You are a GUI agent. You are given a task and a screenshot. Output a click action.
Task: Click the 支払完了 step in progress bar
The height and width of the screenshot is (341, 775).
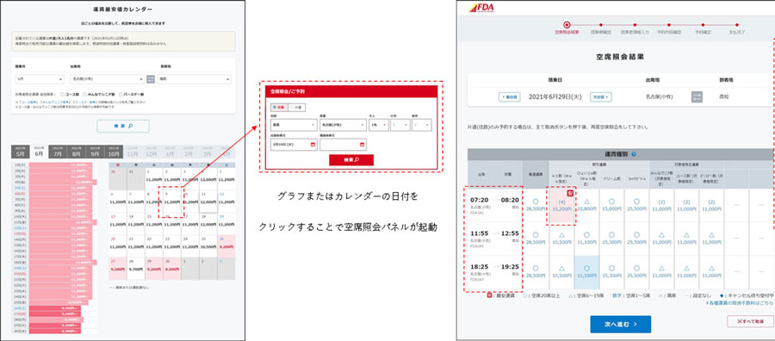point(737,28)
